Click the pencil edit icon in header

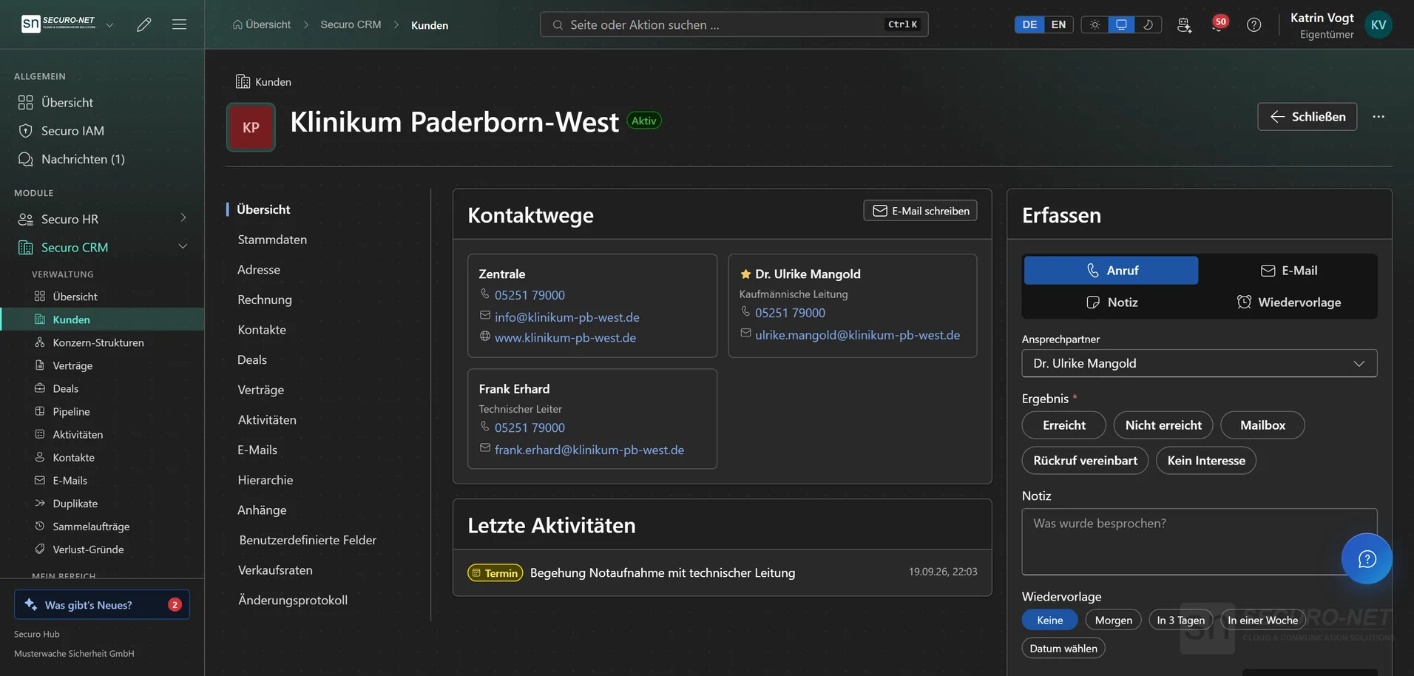[144, 24]
